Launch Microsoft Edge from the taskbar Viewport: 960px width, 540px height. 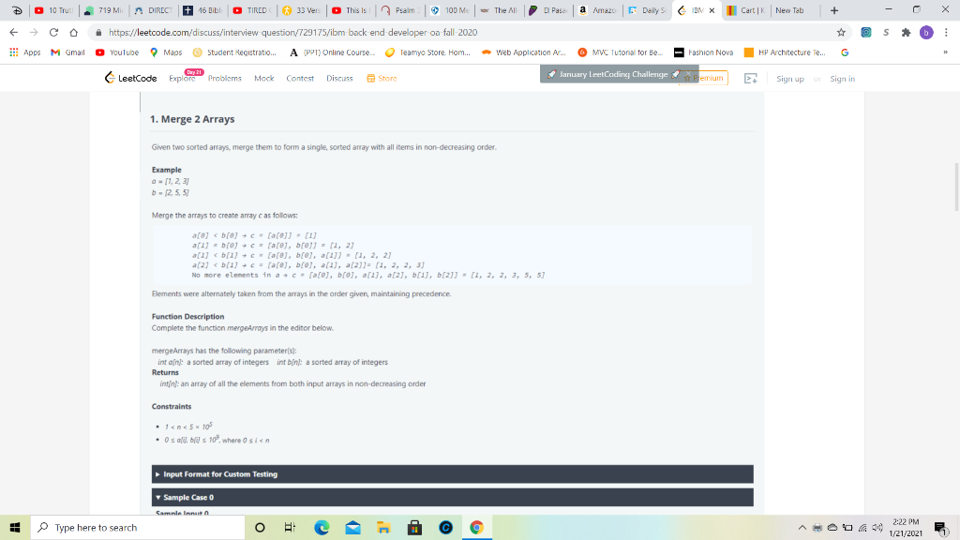tap(322, 527)
